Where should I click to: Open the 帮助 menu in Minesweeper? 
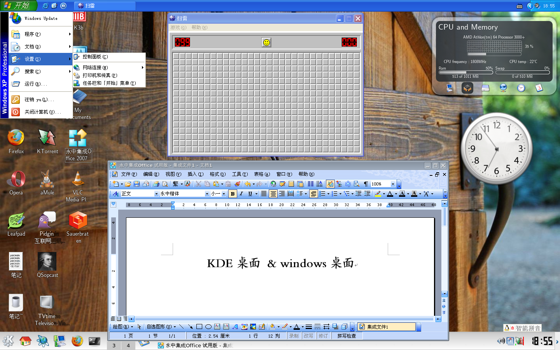tap(199, 28)
